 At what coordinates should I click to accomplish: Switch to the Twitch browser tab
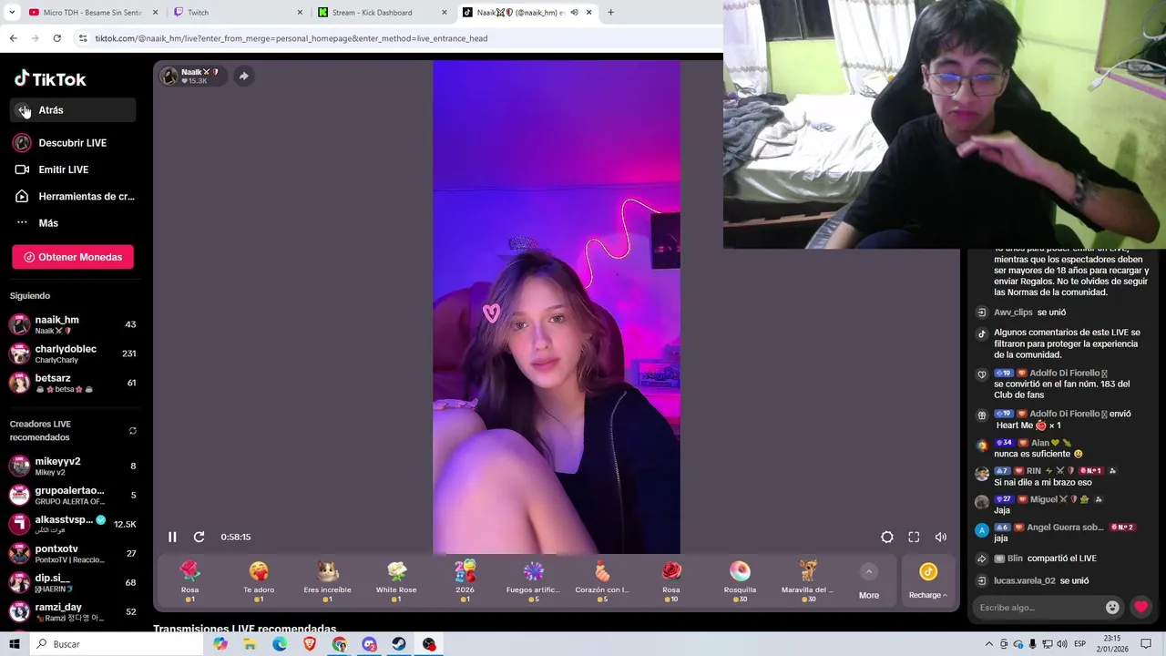point(239,12)
